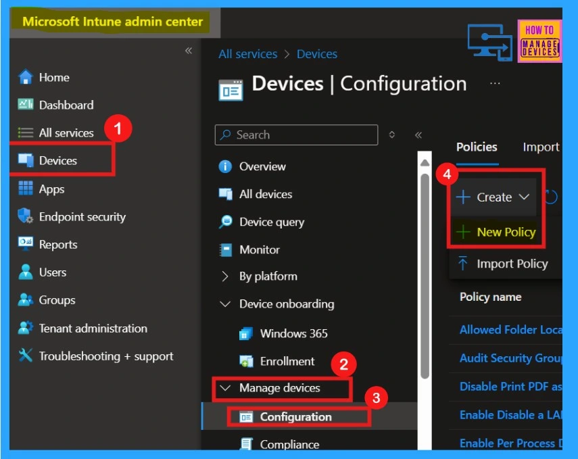This screenshot has width=578, height=459.
Task: Click the Reports icon
Action: (26, 243)
